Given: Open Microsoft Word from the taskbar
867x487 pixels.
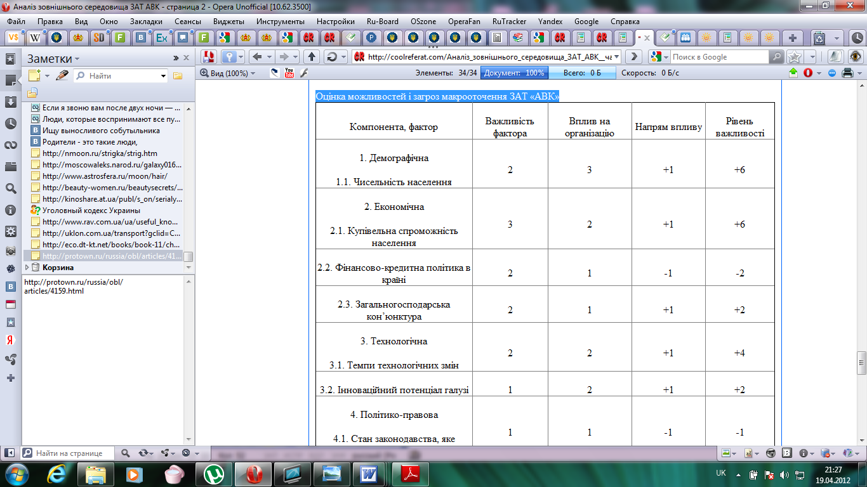Looking at the screenshot, I should tap(369, 474).
